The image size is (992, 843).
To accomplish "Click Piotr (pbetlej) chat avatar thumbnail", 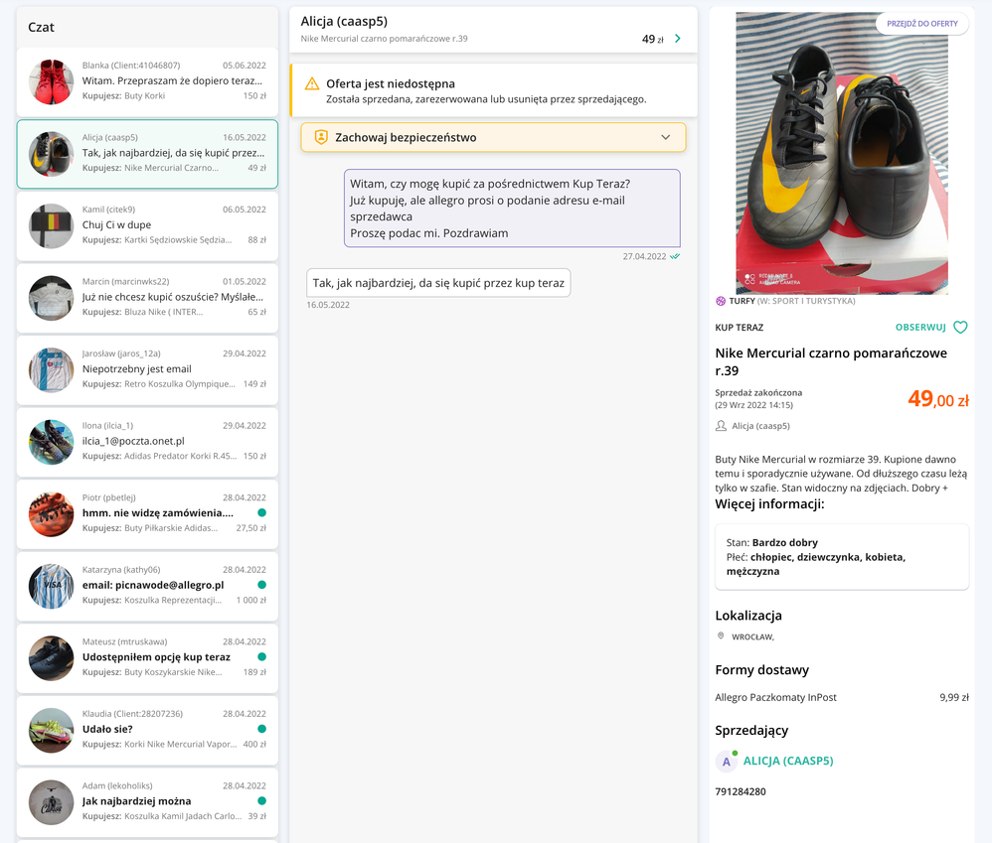I will pos(52,514).
